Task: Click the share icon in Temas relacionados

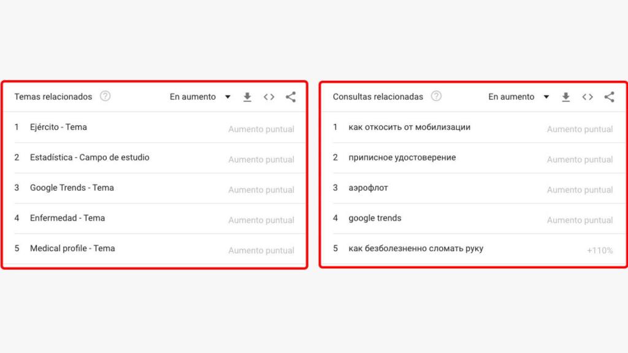Action: click(x=291, y=96)
